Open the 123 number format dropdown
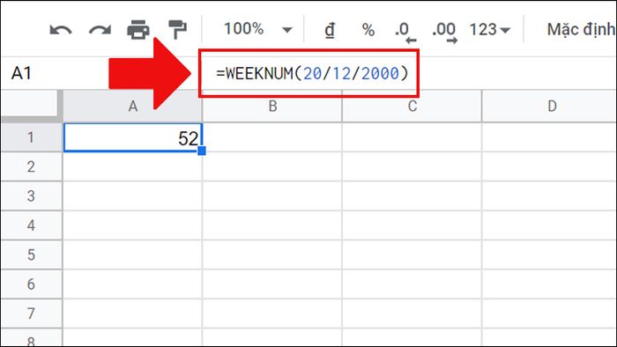This screenshot has width=617, height=347. 489,30
